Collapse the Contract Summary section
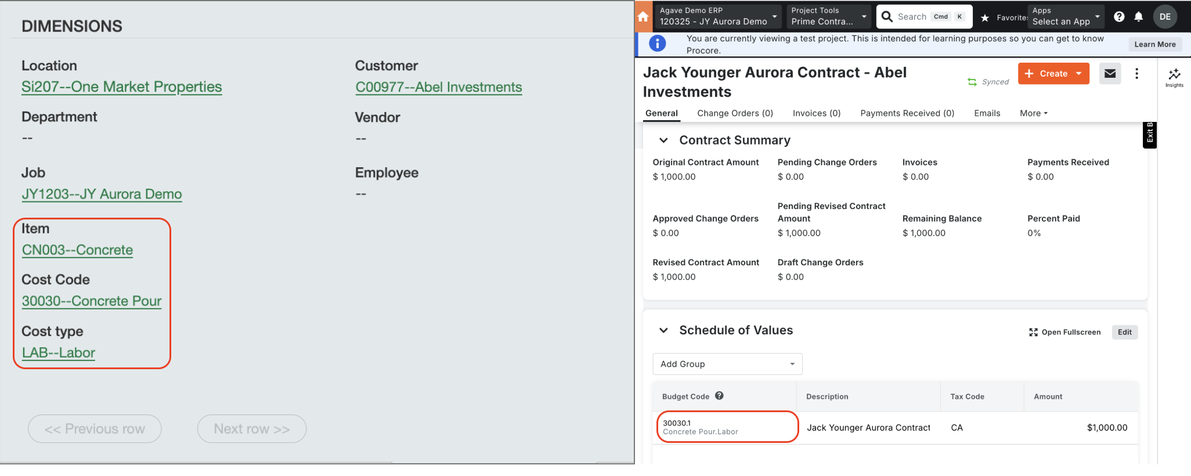The width and height of the screenshot is (1191, 476). coord(663,140)
